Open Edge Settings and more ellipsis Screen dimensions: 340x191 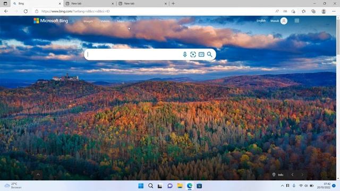pyautogui.click(x=334, y=11)
